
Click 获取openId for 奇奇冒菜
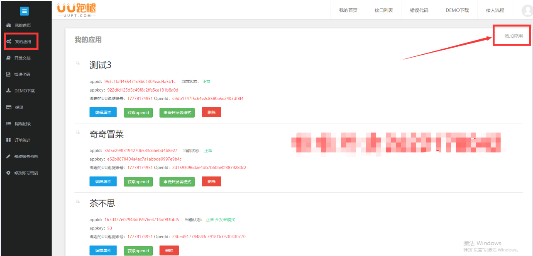point(138,181)
